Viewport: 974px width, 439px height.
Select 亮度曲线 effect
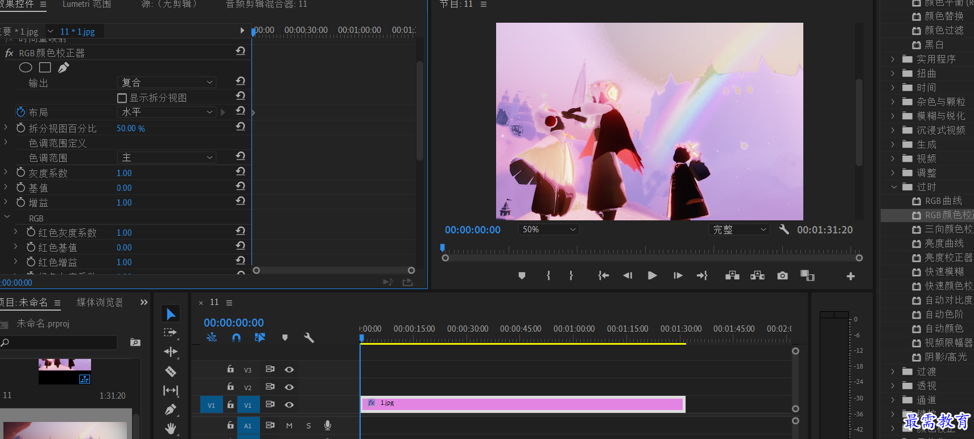pos(944,244)
